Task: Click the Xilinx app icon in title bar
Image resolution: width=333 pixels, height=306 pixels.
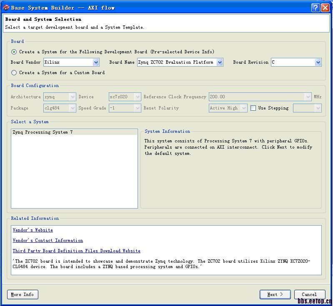Action: [x=6, y=7]
